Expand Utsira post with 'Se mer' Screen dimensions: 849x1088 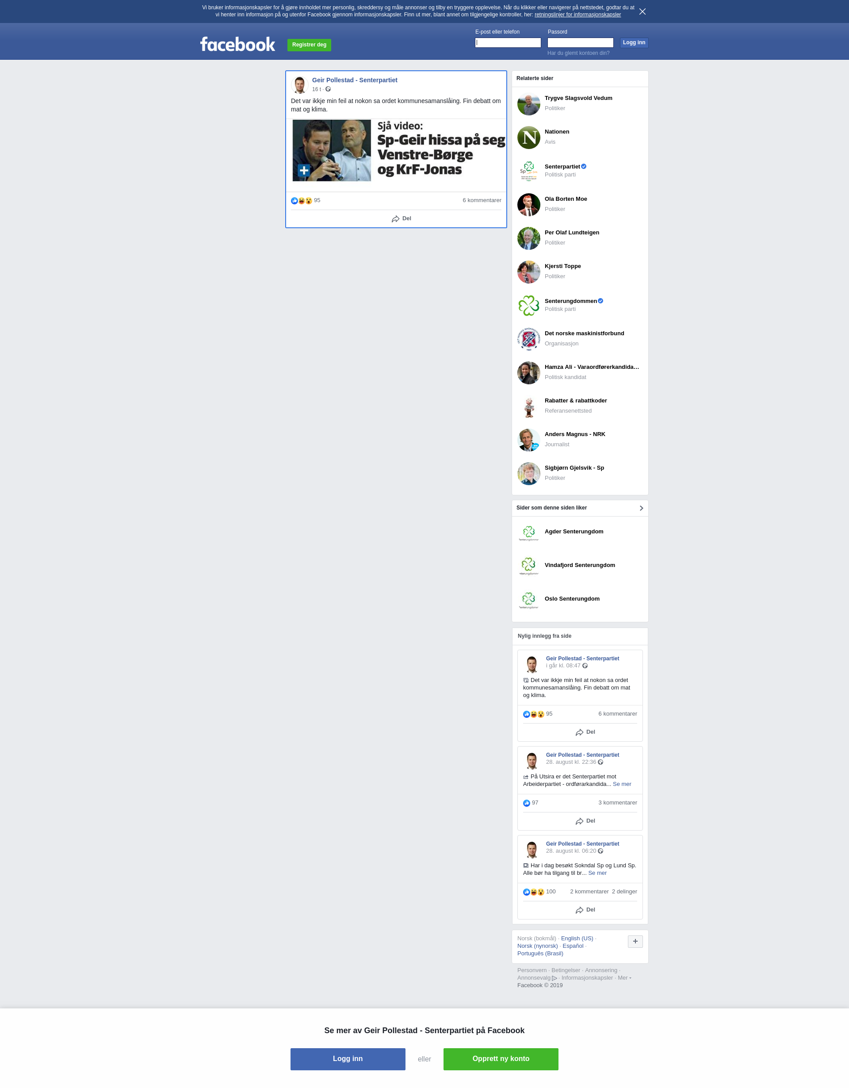pyautogui.click(x=621, y=784)
